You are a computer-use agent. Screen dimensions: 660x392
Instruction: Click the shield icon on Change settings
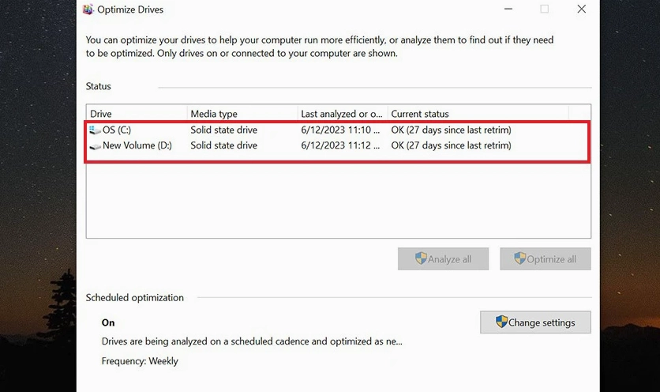pyautogui.click(x=501, y=322)
